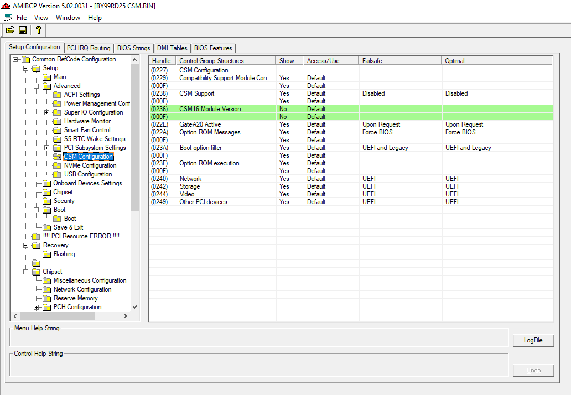The height and width of the screenshot is (395, 571).
Task: Click folder icon of Reserve Memory
Action: (46, 299)
